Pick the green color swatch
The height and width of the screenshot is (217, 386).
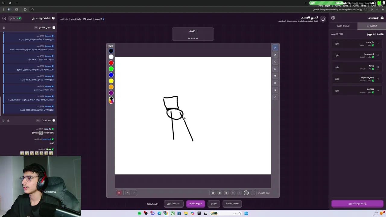tap(111, 69)
